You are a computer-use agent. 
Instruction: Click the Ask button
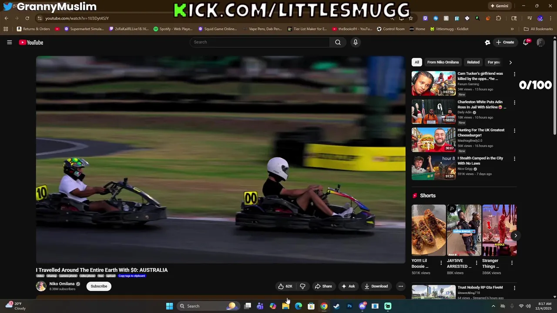pos(348,286)
